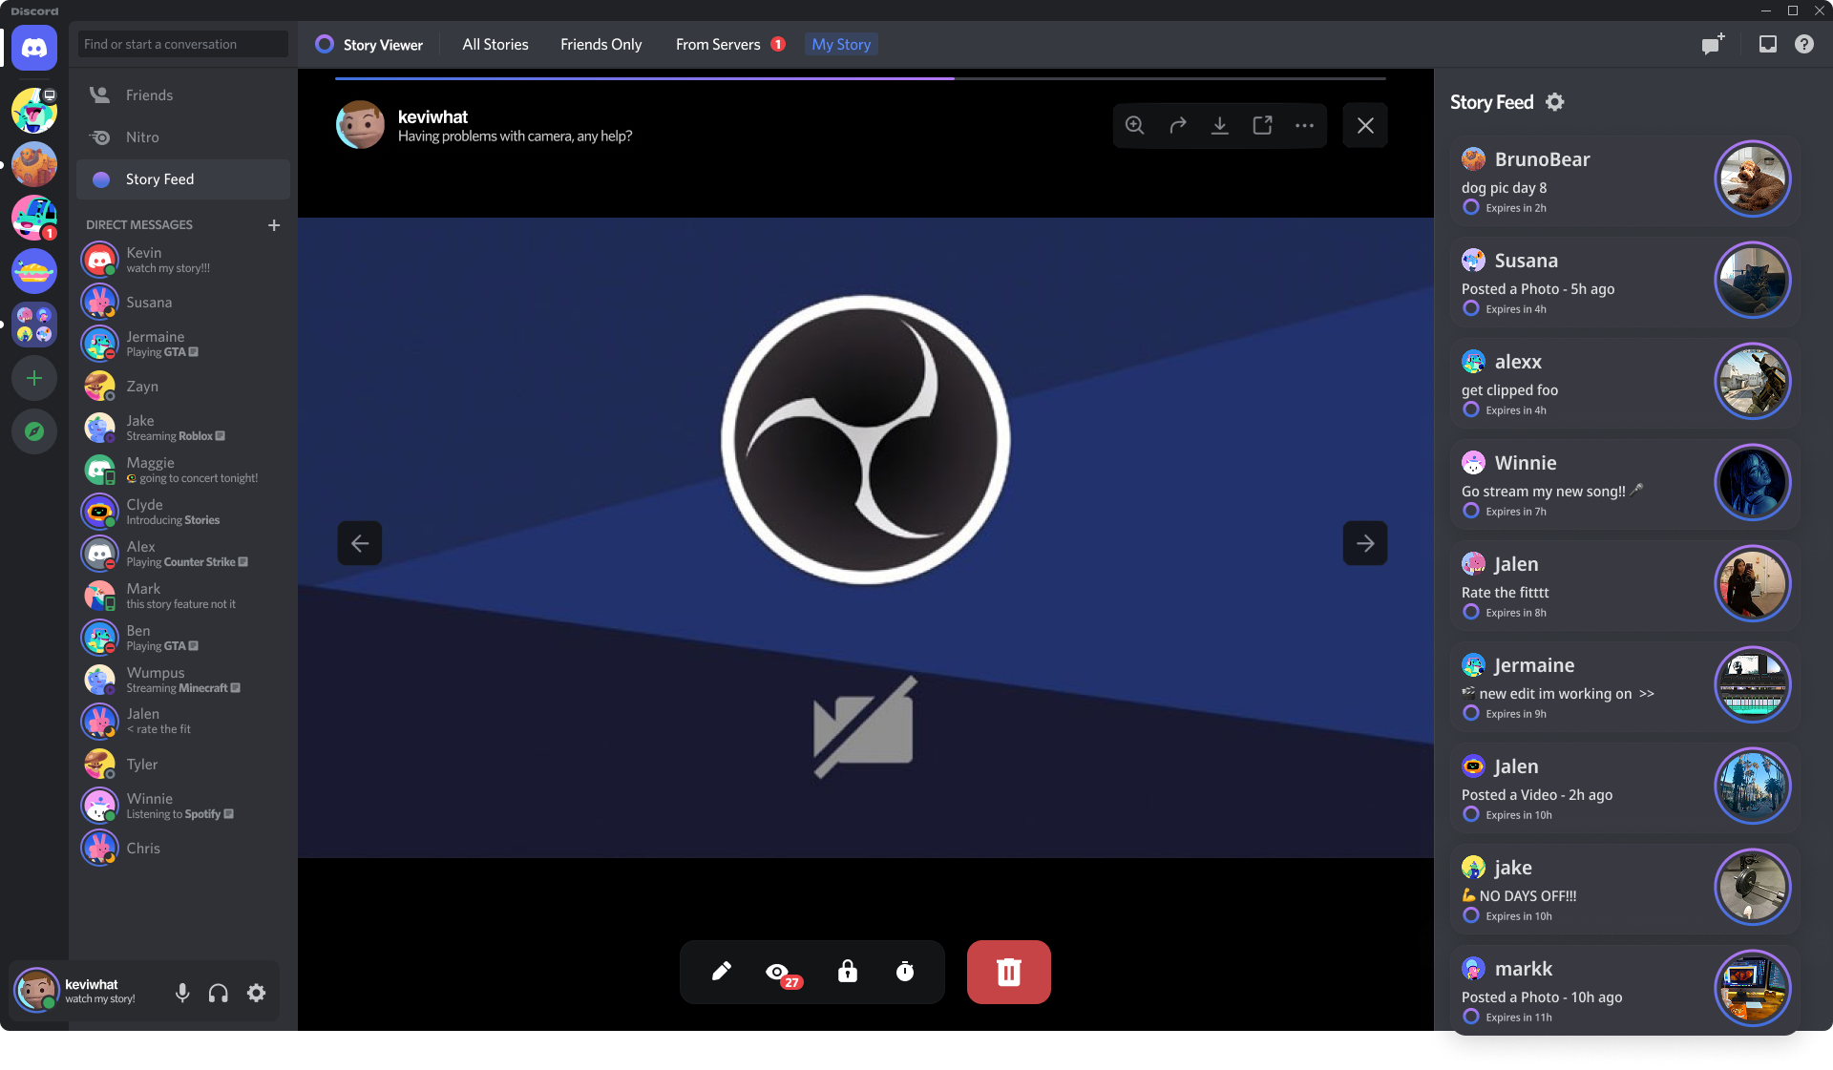This screenshot has width=1833, height=1070.
Task: Click Find or start a conversation field
Action: tap(181, 45)
